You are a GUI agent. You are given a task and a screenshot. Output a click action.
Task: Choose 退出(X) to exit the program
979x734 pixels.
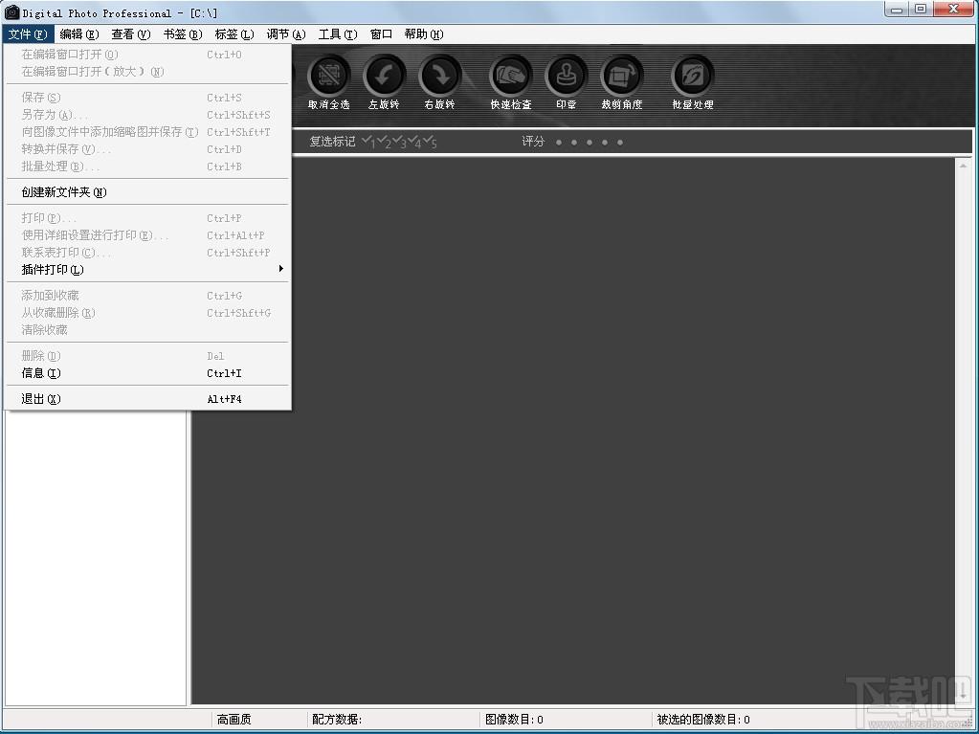click(147, 399)
